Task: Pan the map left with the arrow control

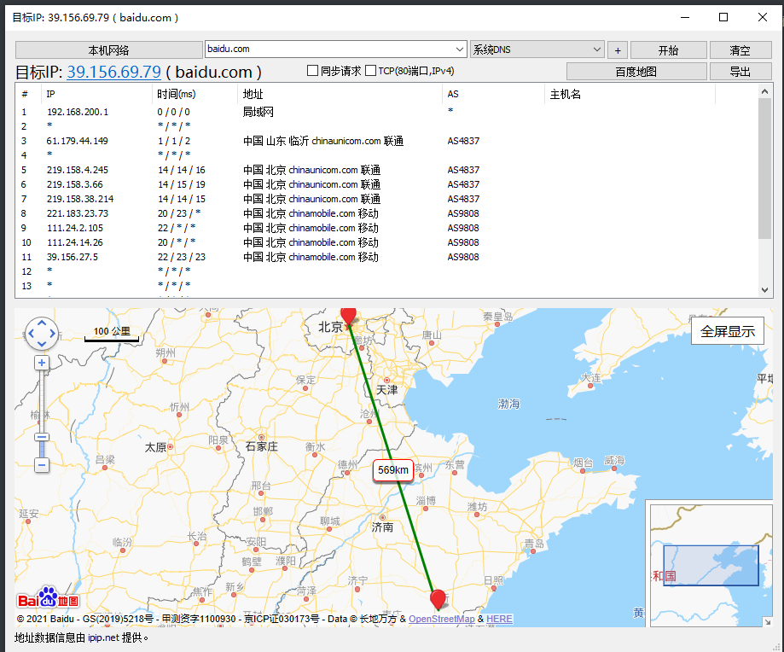Action: [31, 334]
